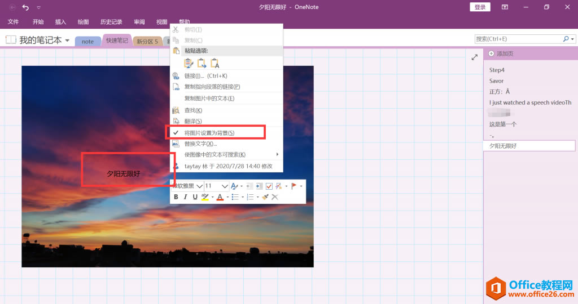Open the 开始 ribbon tab
The image size is (578, 304).
38,22
